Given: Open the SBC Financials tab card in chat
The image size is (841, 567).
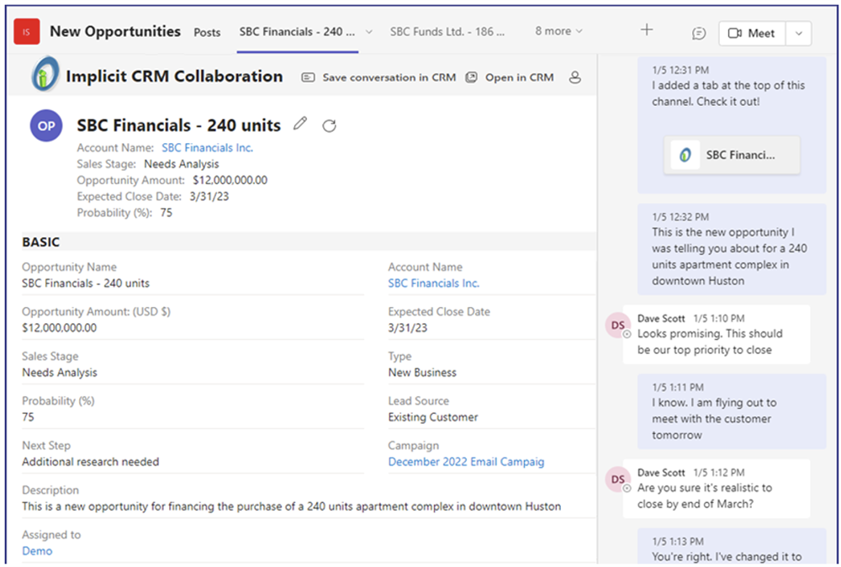Looking at the screenshot, I should (732, 155).
